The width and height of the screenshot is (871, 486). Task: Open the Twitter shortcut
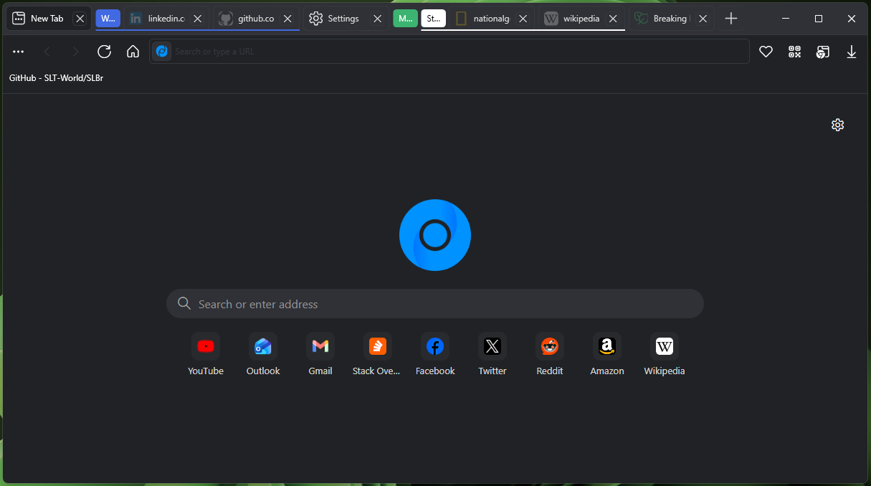point(492,354)
